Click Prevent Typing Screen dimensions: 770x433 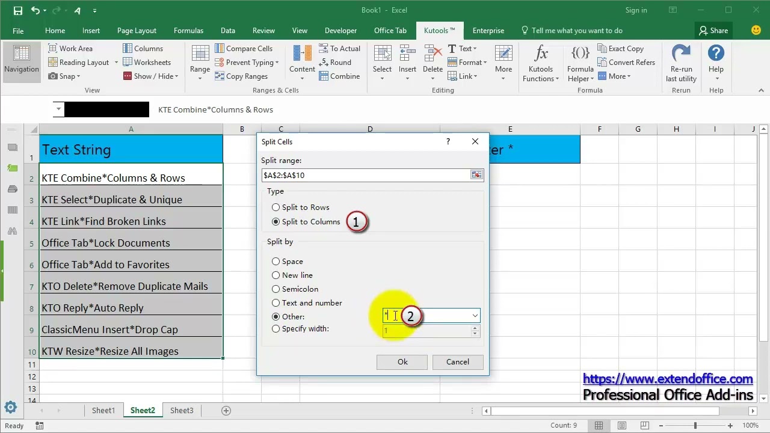(246, 63)
